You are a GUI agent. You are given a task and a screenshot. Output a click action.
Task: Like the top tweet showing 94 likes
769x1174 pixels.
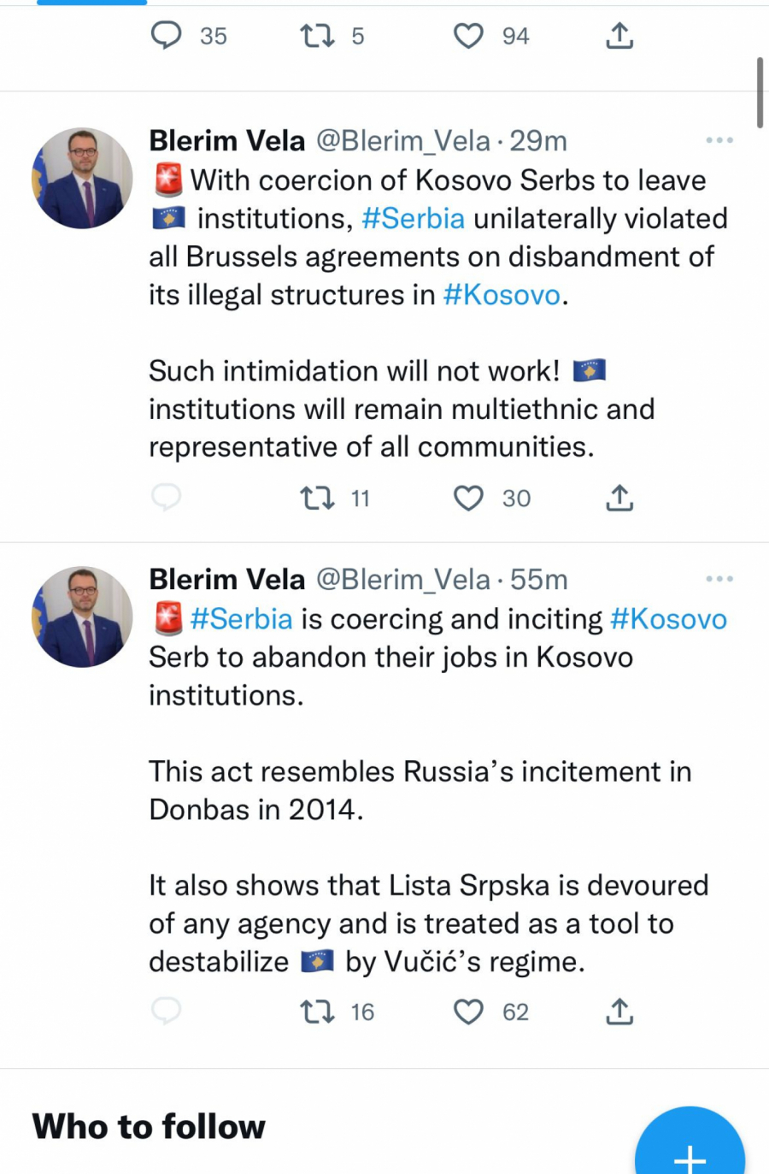tap(468, 36)
